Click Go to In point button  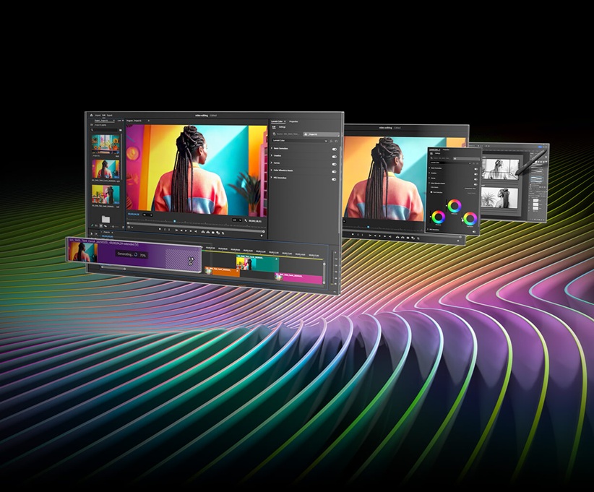point(176,230)
